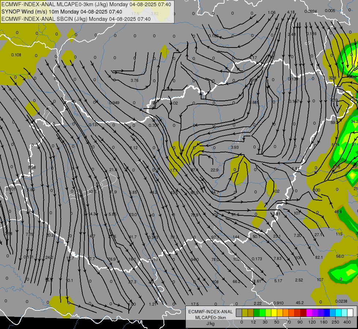Click the '12' legend scale label
Screen dimensions: 358x329
253,322
